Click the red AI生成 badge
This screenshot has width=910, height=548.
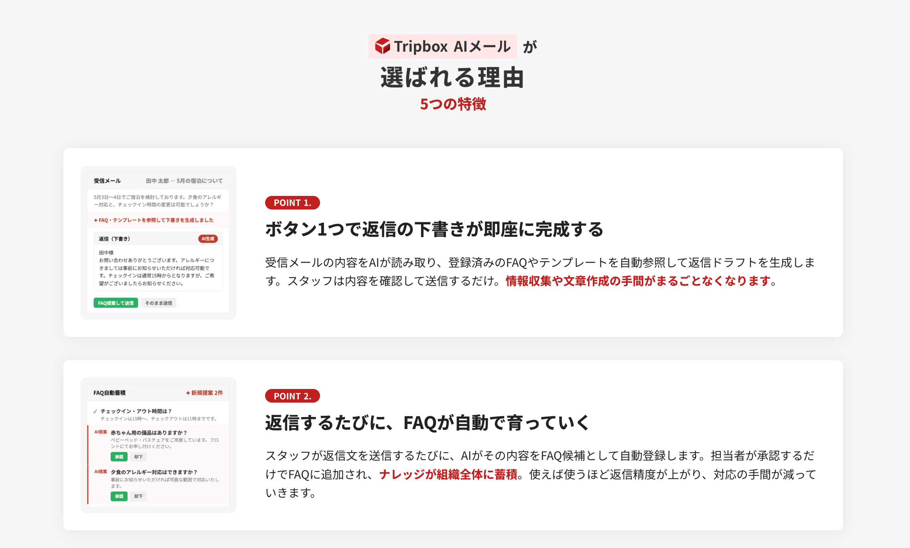click(x=208, y=239)
